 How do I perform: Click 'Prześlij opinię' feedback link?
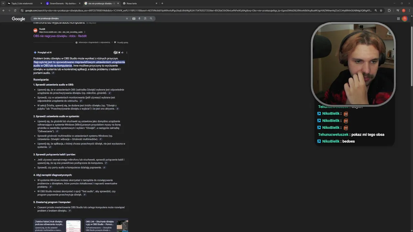click(121, 43)
